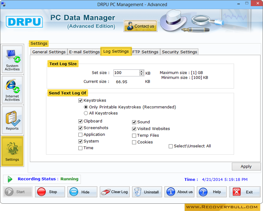Toggle the Clipboard checkbox

click(x=81, y=121)
